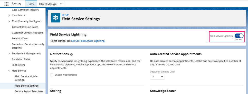Open Service Report Templates
This screenshot has height=94, width=248.
29,91
